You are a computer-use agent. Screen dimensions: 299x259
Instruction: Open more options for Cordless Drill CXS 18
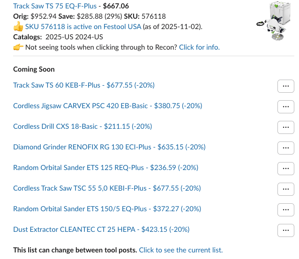(285, 127)
